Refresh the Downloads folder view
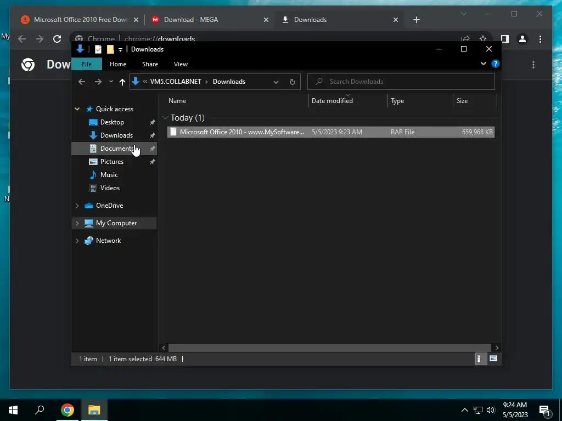 [x=293, y=82]
